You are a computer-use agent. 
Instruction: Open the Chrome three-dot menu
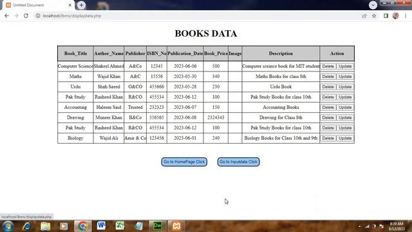pyautogui.click(x=406, y=15)
